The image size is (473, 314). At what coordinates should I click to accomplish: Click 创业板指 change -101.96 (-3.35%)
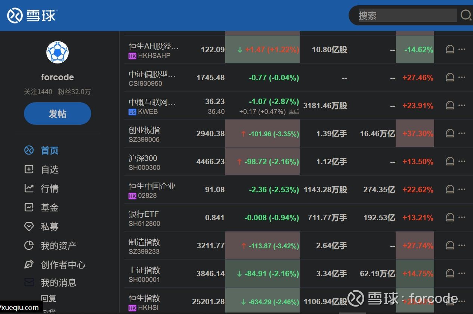pyautogui.click(x=274, y=134)
